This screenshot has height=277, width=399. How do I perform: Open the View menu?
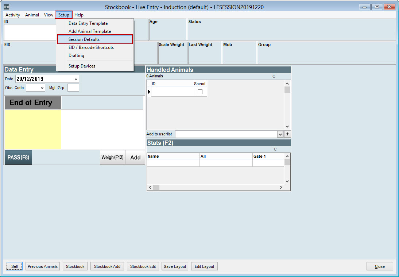pos(49,15)
